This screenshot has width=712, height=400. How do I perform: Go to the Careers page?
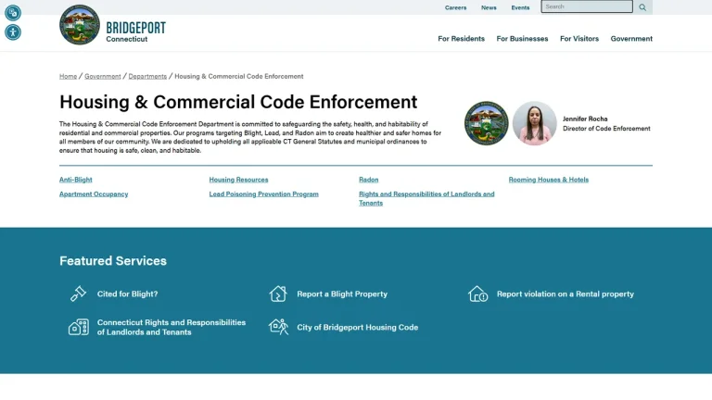coord(455,7)
